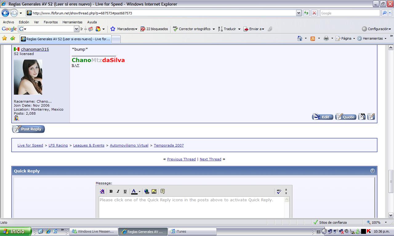This screenshot has width=394, height=236.
Task: Go to the Previous Thread link
Action: tap(181, 159)
